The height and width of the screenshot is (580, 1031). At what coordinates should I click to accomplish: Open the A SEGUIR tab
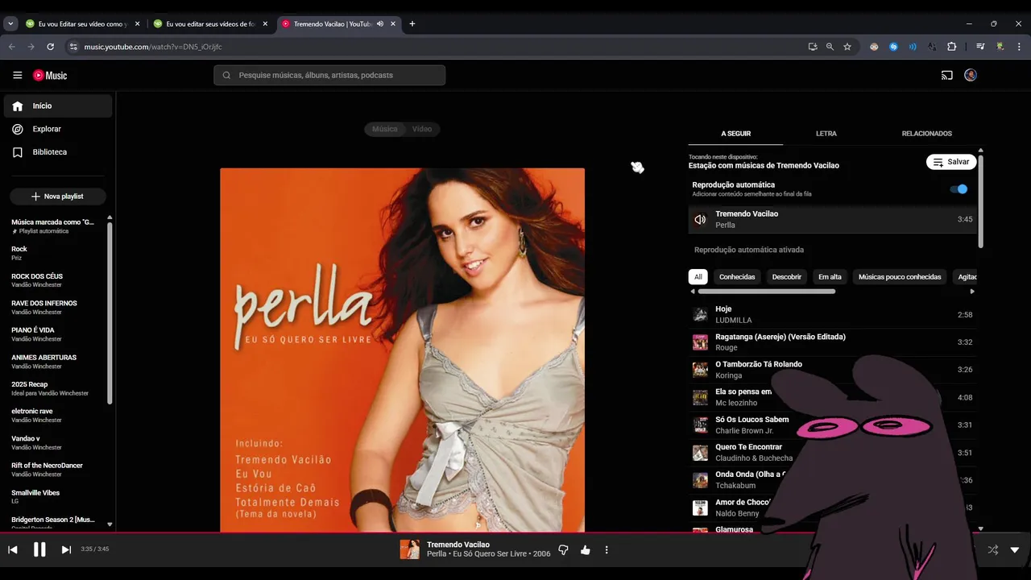click(x=735, y=134)
